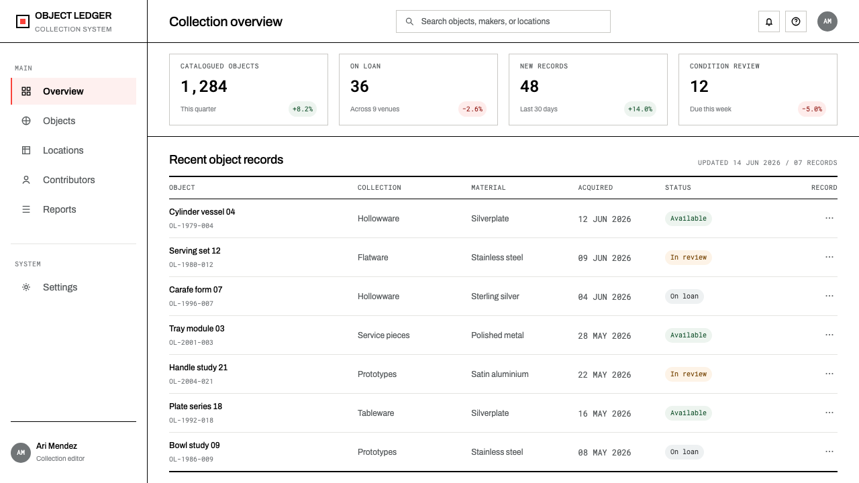
Task: Click the Object Ledger logo icon
Action: [x=23, y=21]
